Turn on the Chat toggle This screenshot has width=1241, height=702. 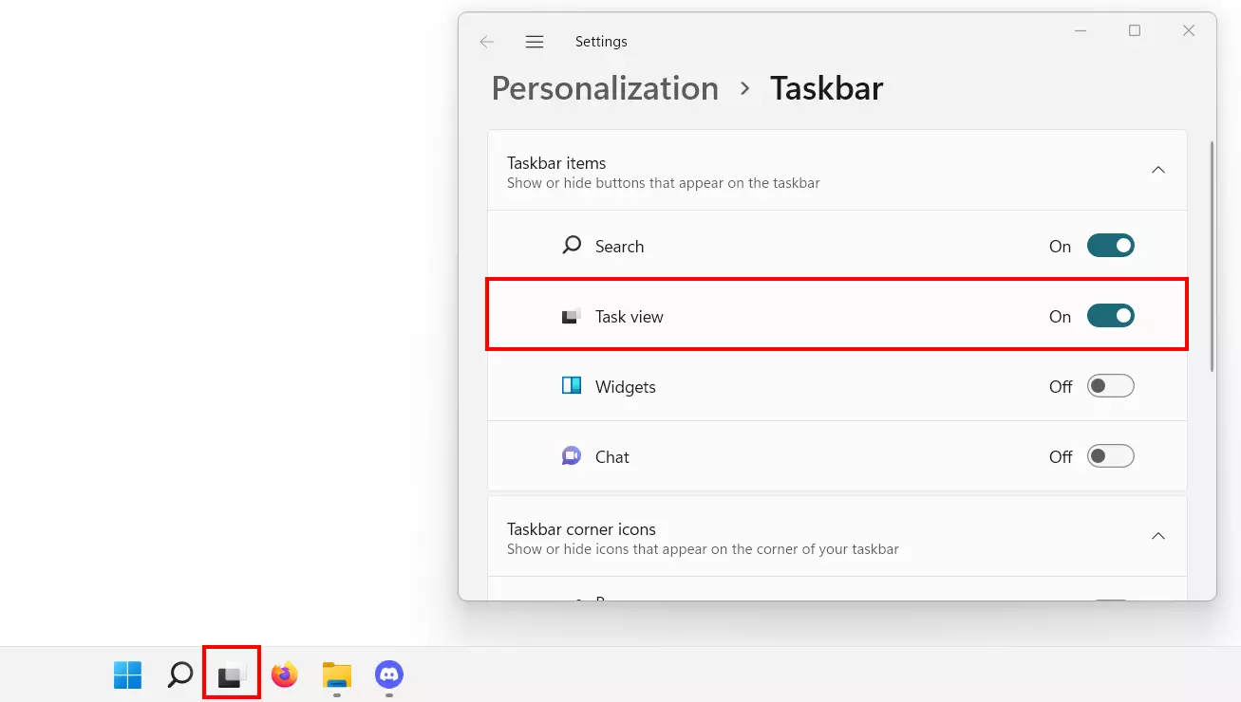[x=1110, y=456]
